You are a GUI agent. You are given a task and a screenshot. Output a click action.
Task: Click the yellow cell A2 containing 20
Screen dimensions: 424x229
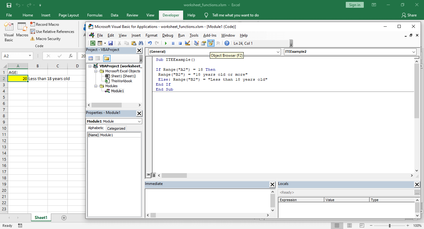(x=18, y=79)
